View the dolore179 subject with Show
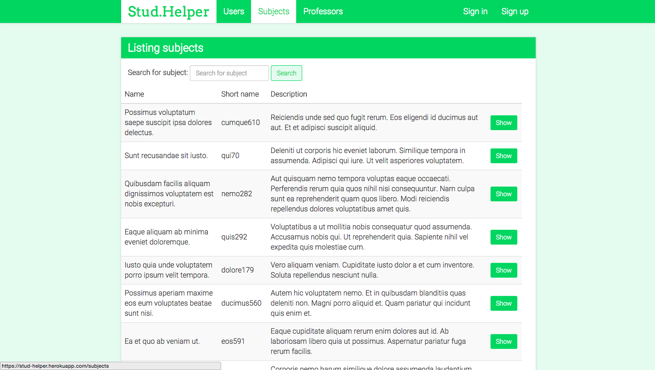 pos(503,270)
